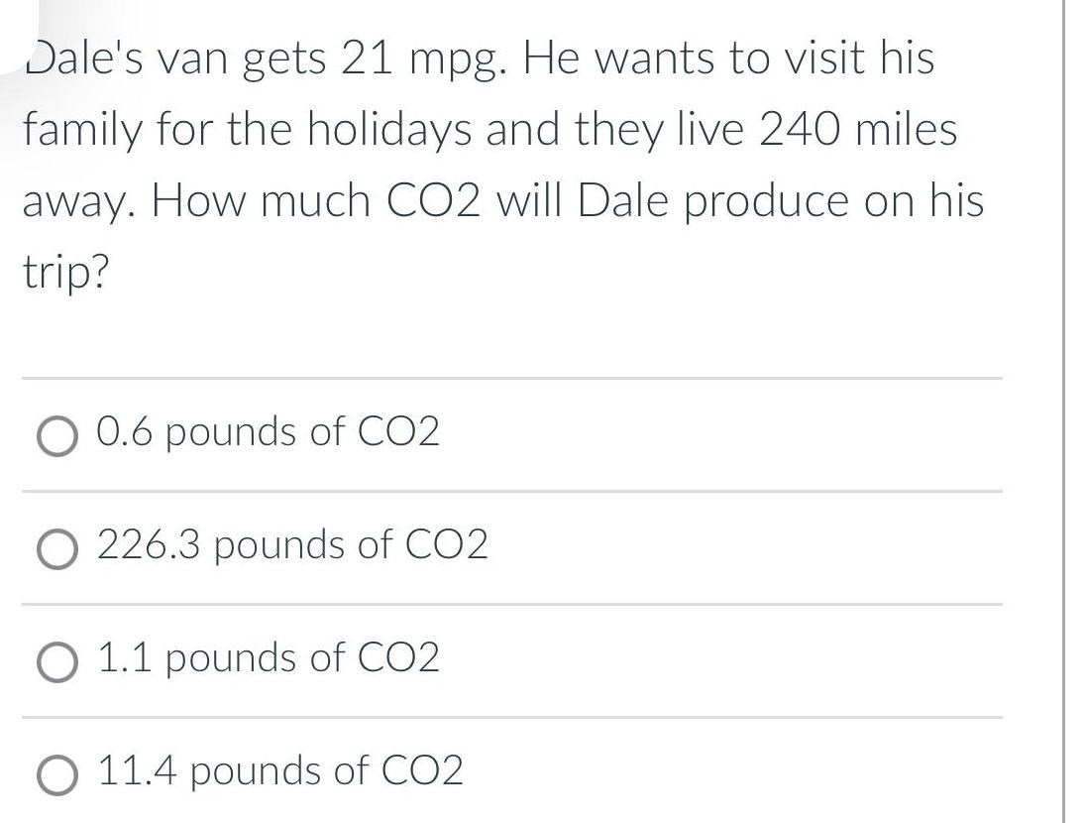Click the radio circle beside 1.1 pounds
This screenshot has width=1086, height=823.
[x=56, y=659]
